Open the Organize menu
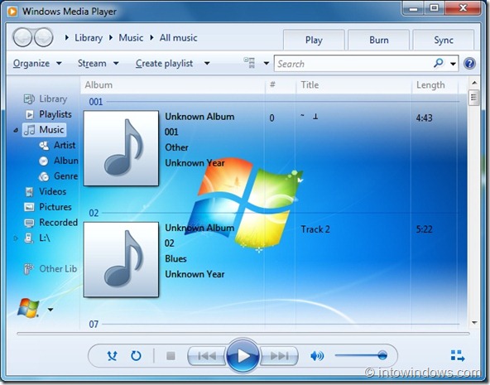Image resolution: width=490 pixels, height=385 pixels. coord(37,64)
